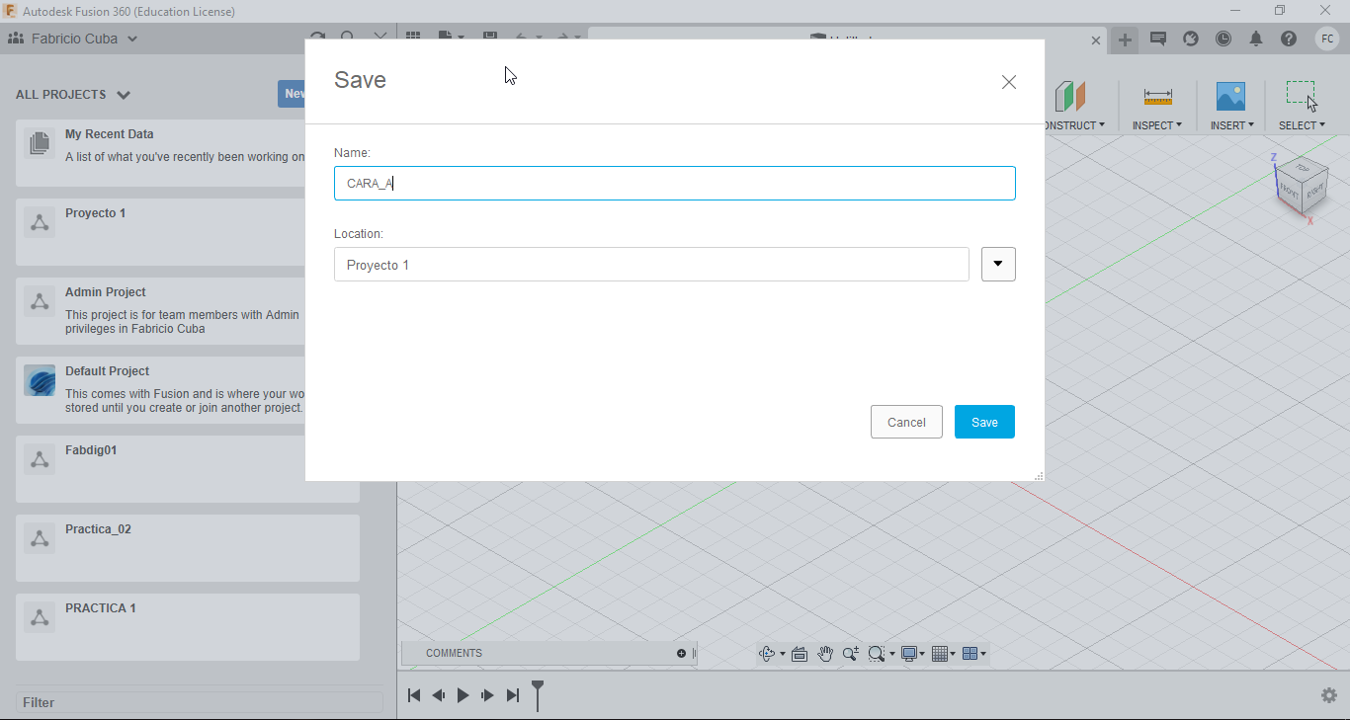Click the toolbar Save floppy disk icon

(490, 38)
